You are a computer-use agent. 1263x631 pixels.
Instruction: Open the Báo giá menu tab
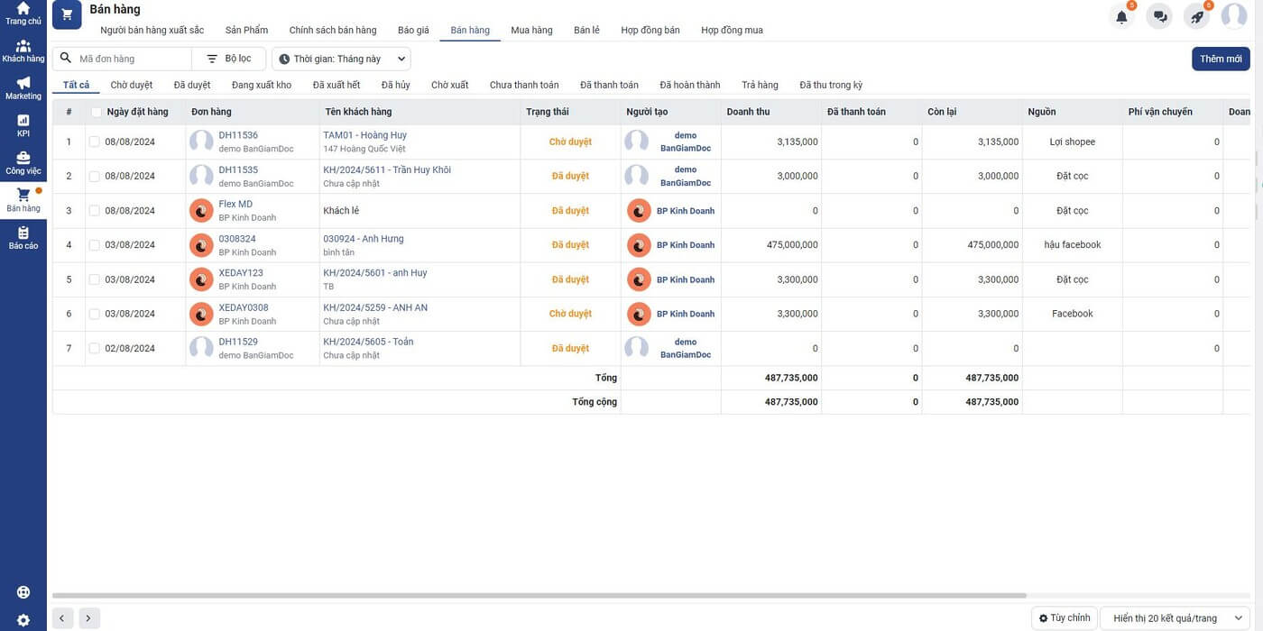tap(413, 30)
